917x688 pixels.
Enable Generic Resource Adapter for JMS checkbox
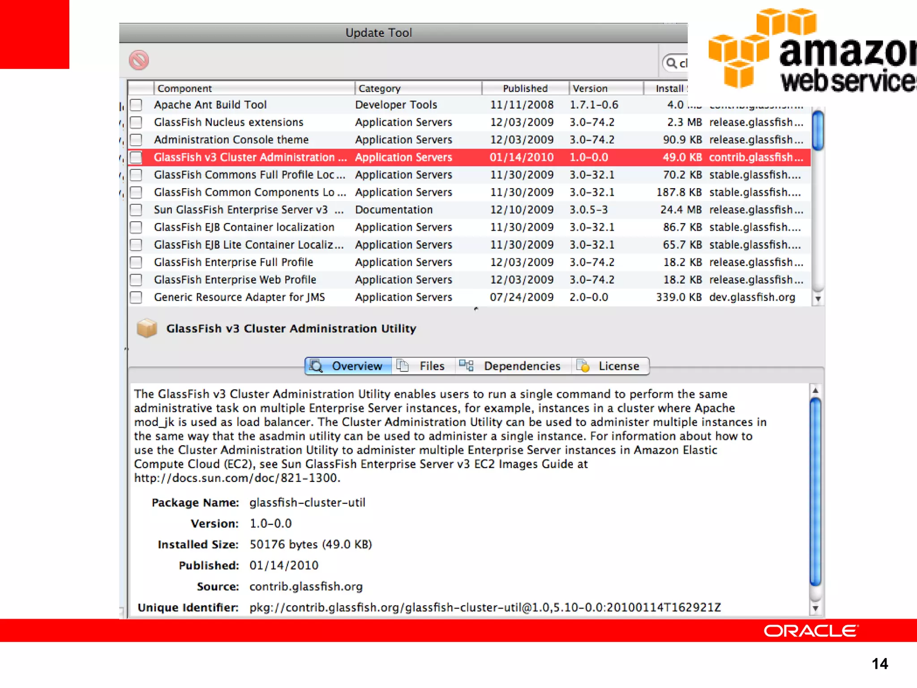click(x=136, y=297)
